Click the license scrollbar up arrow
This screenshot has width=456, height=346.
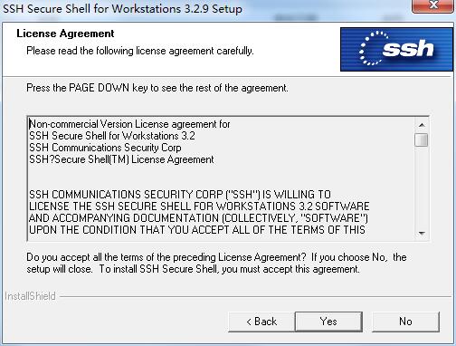422,125
